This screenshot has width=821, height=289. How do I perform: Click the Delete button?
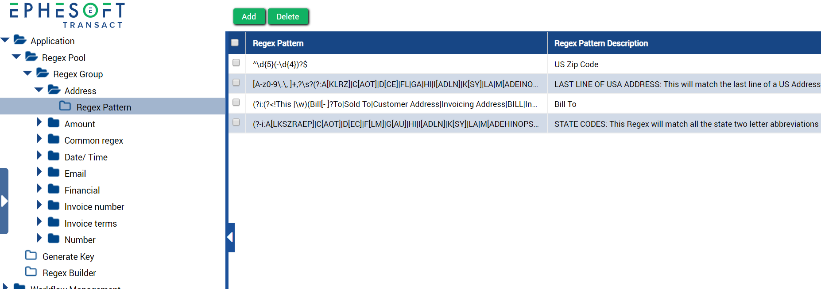pos(288,17)
